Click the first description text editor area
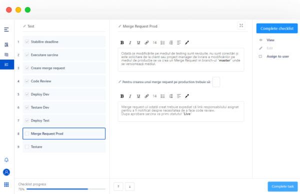 181,59
